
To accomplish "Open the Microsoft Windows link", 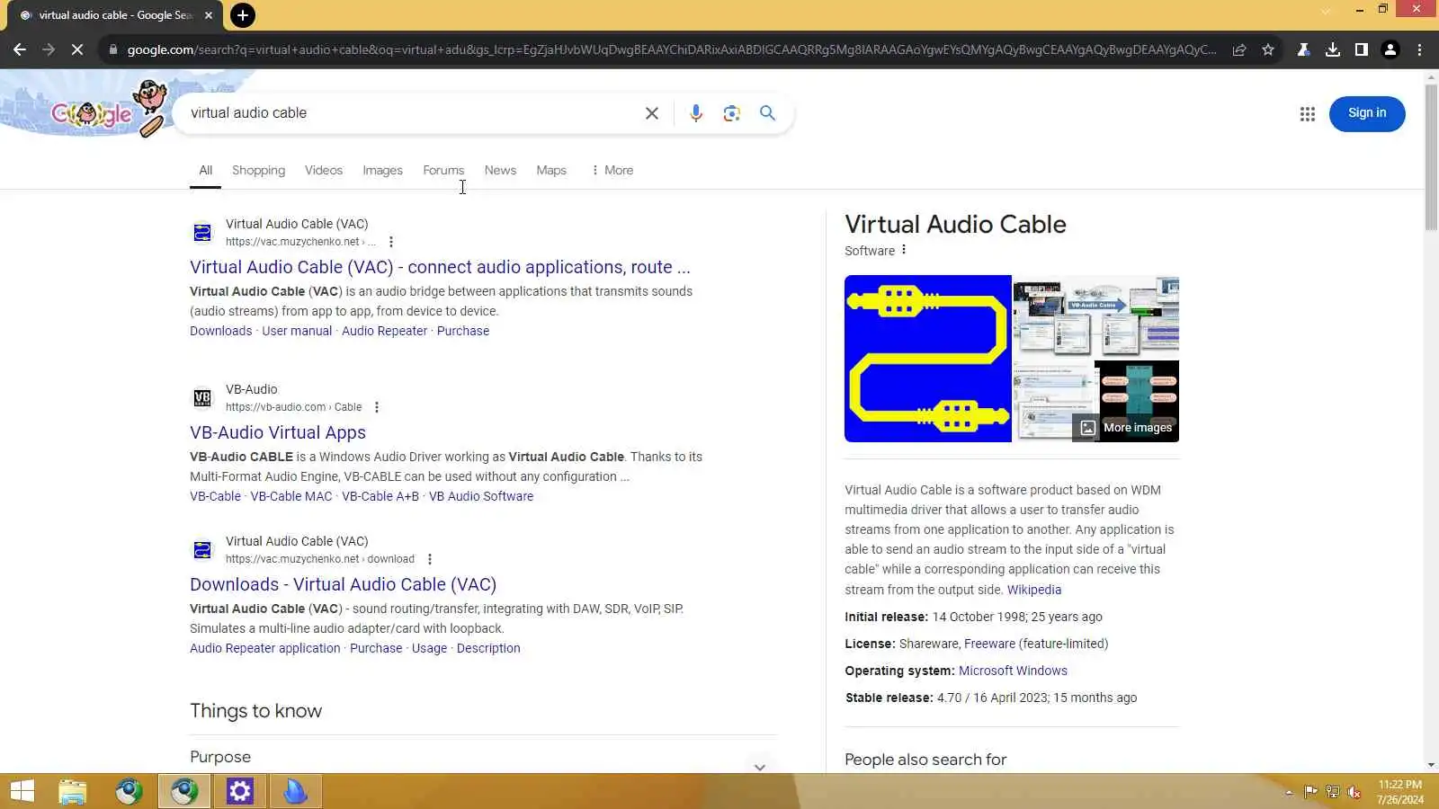I will [x=1013, y=671].
